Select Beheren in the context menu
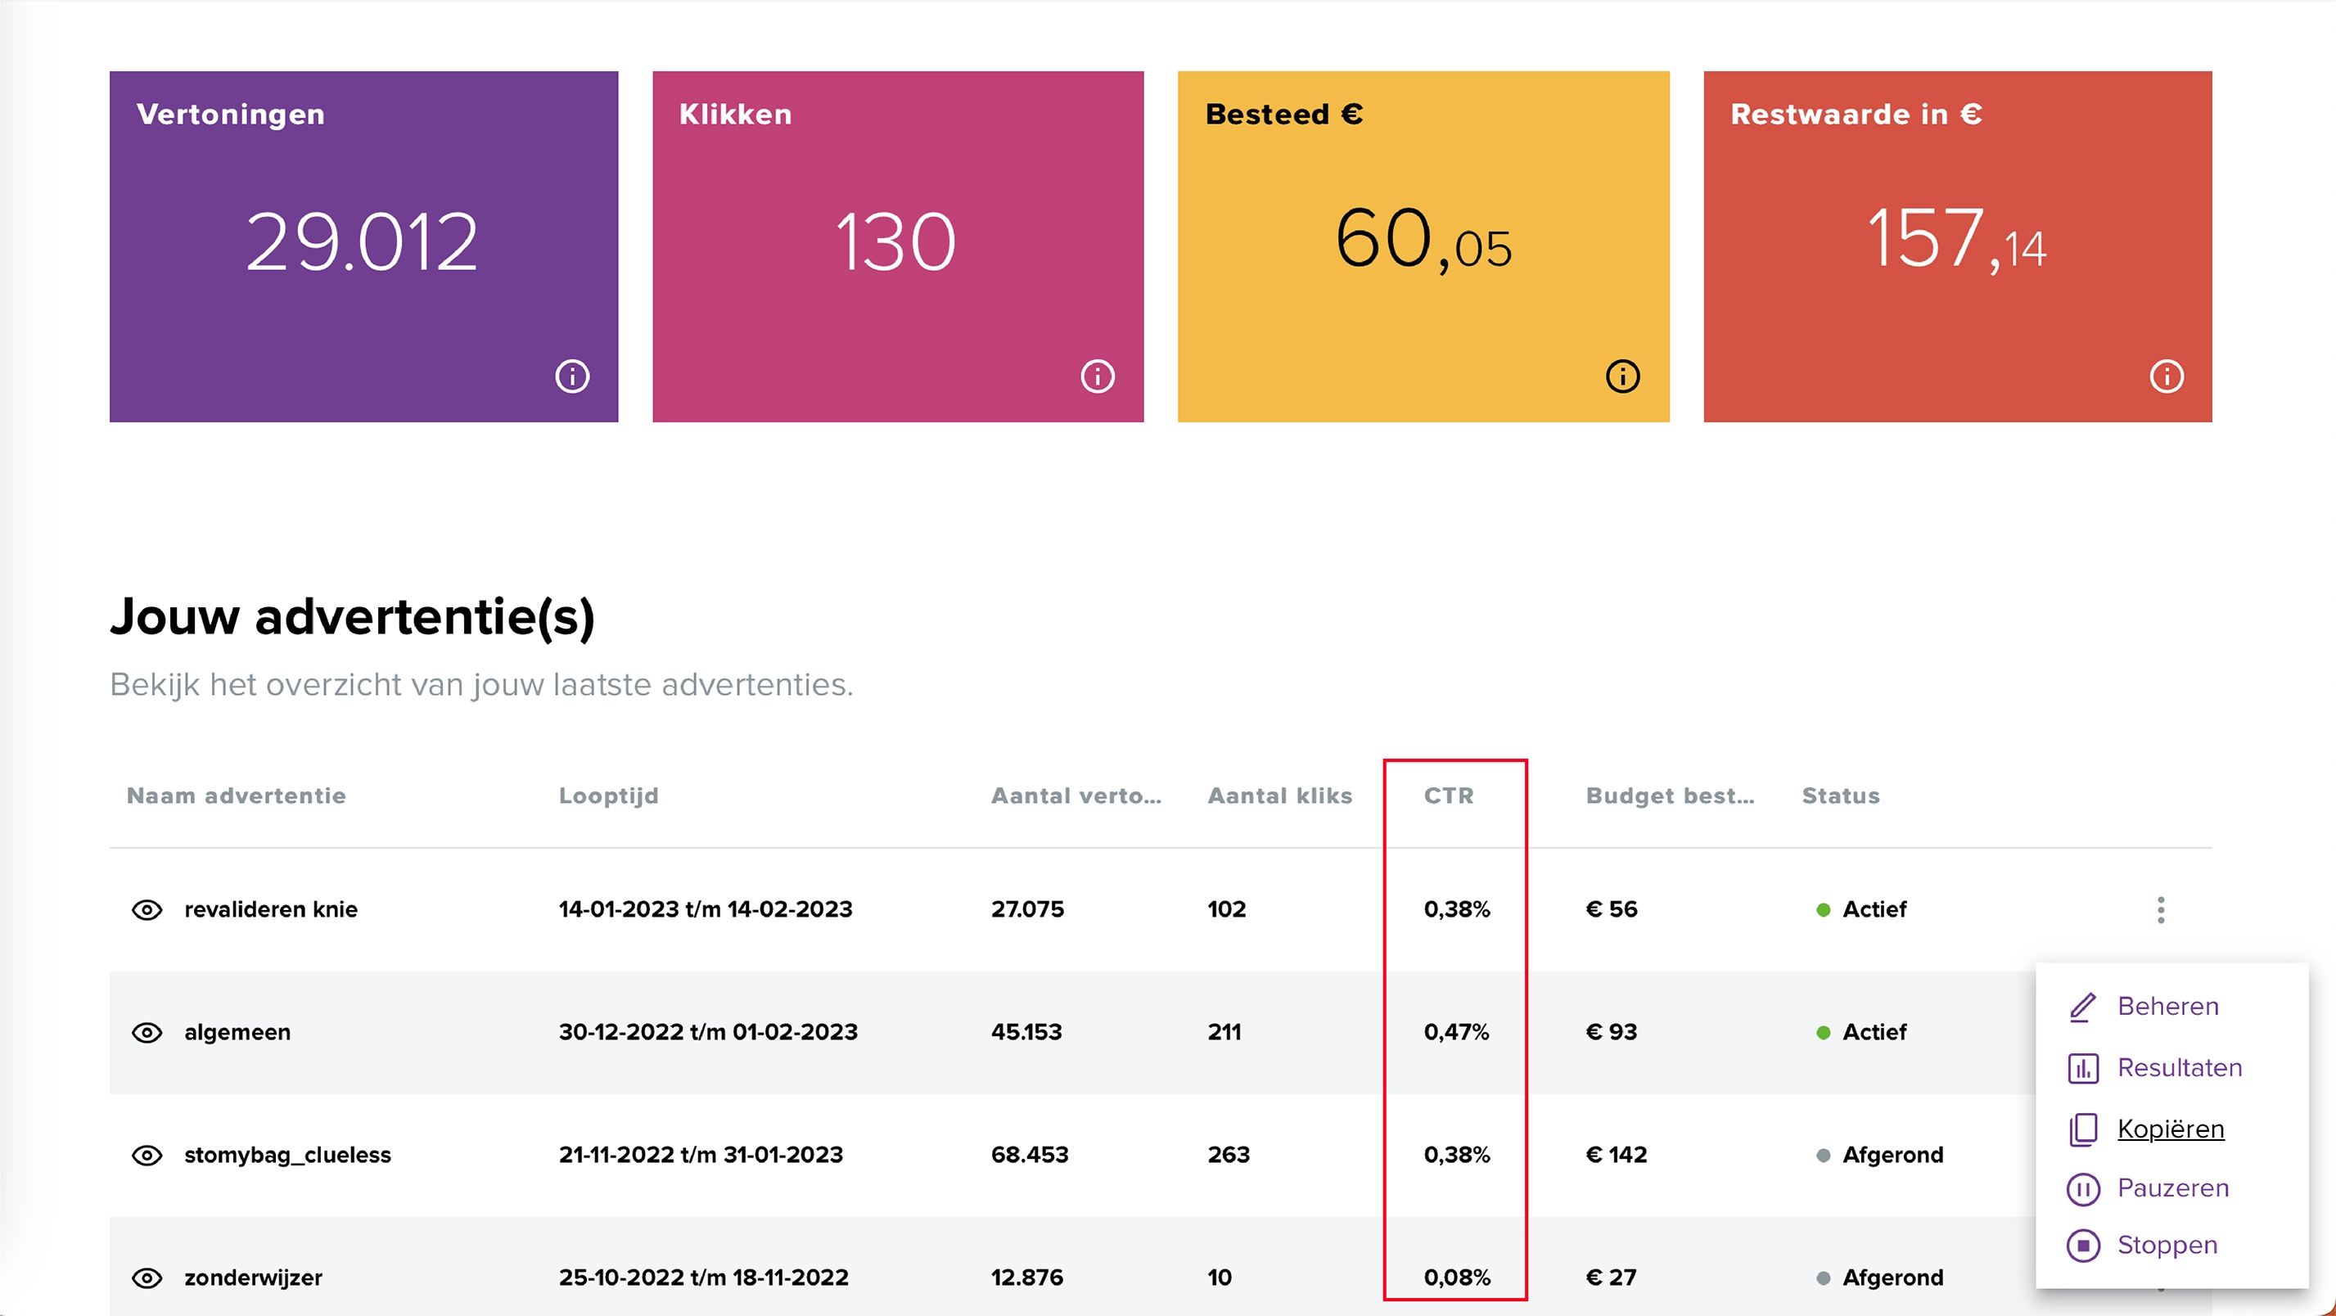The height and width of the screenshot is (1316, 2336). click(2167, 1006)
